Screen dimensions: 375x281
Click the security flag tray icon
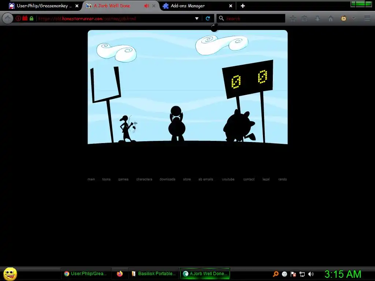pyautogui.click(x=293, y=274)
